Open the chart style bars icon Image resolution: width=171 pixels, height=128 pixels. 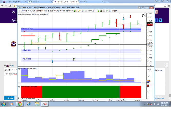[75, 11]
